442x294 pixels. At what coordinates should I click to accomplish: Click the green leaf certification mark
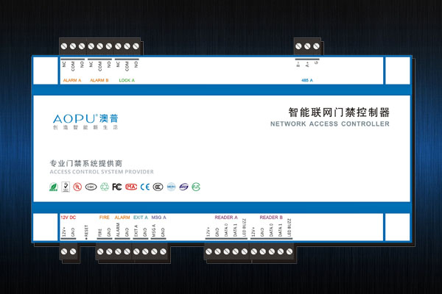click(x=54, y=187)
